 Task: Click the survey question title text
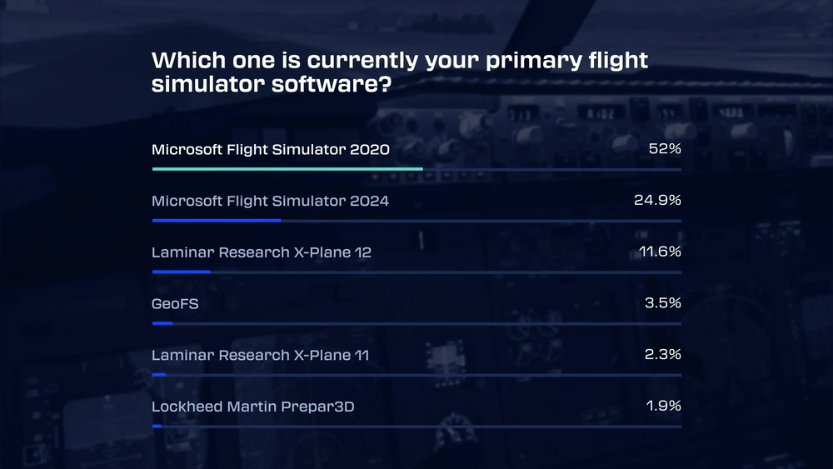[x=400, y=72]
